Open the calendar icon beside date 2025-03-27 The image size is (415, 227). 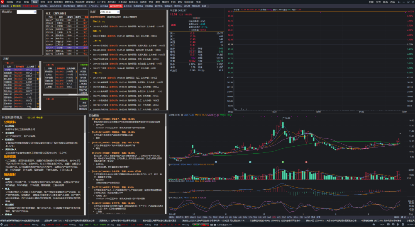[118, 12]
